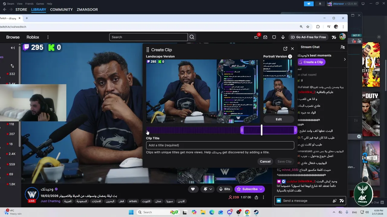
Task: Share the stream with share icon
Action: pos(256,197)
